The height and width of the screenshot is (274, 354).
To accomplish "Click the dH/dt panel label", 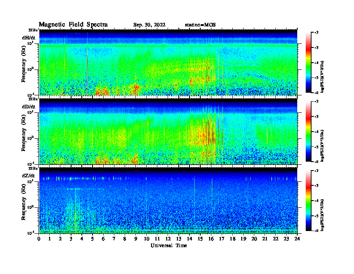I will click(x=29, y=38).
